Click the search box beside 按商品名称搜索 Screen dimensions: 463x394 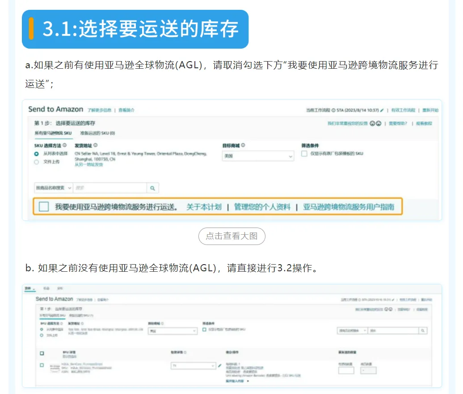[x=110, y=188]
